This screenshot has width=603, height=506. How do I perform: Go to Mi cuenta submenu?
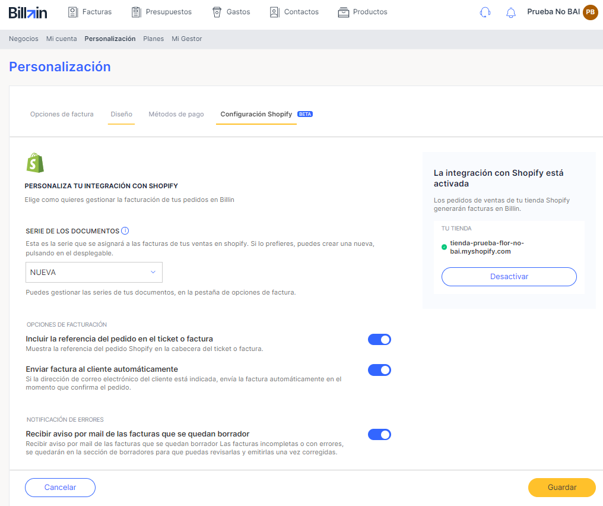(62, 39)
